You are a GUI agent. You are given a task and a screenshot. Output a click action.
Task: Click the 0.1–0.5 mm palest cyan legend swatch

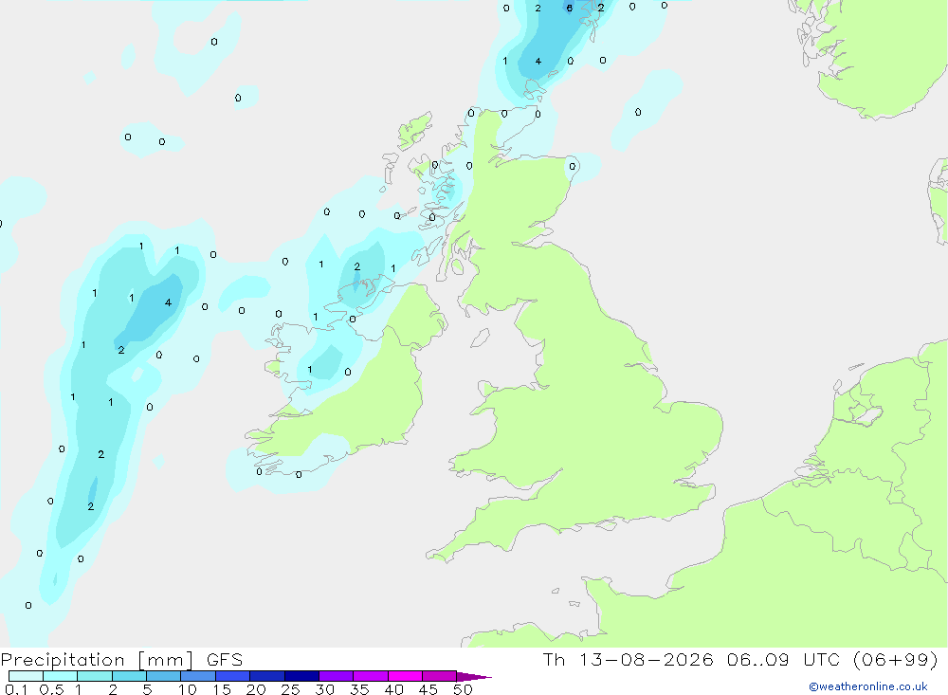(26, 676)
